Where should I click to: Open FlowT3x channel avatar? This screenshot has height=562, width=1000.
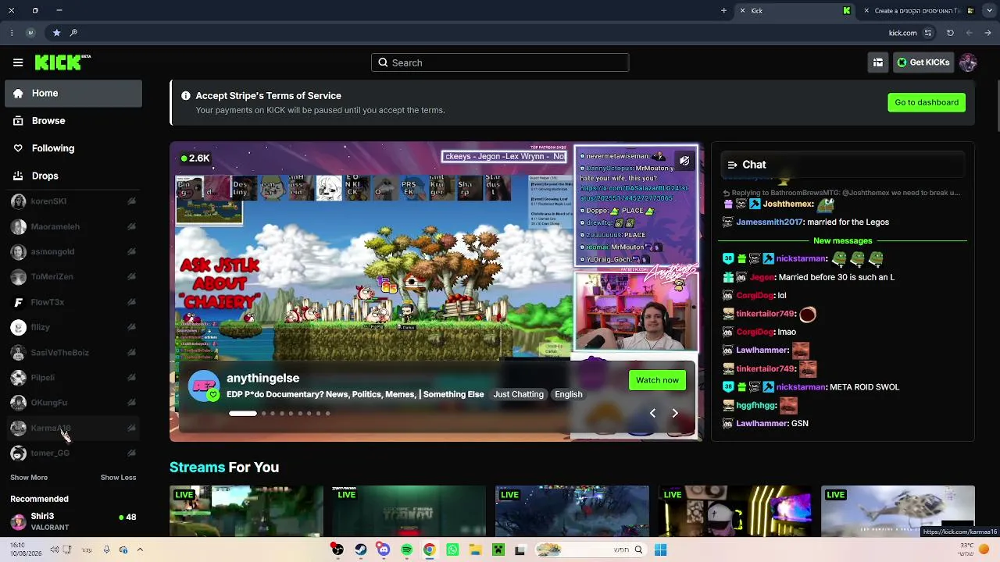[x=18, y=302]
